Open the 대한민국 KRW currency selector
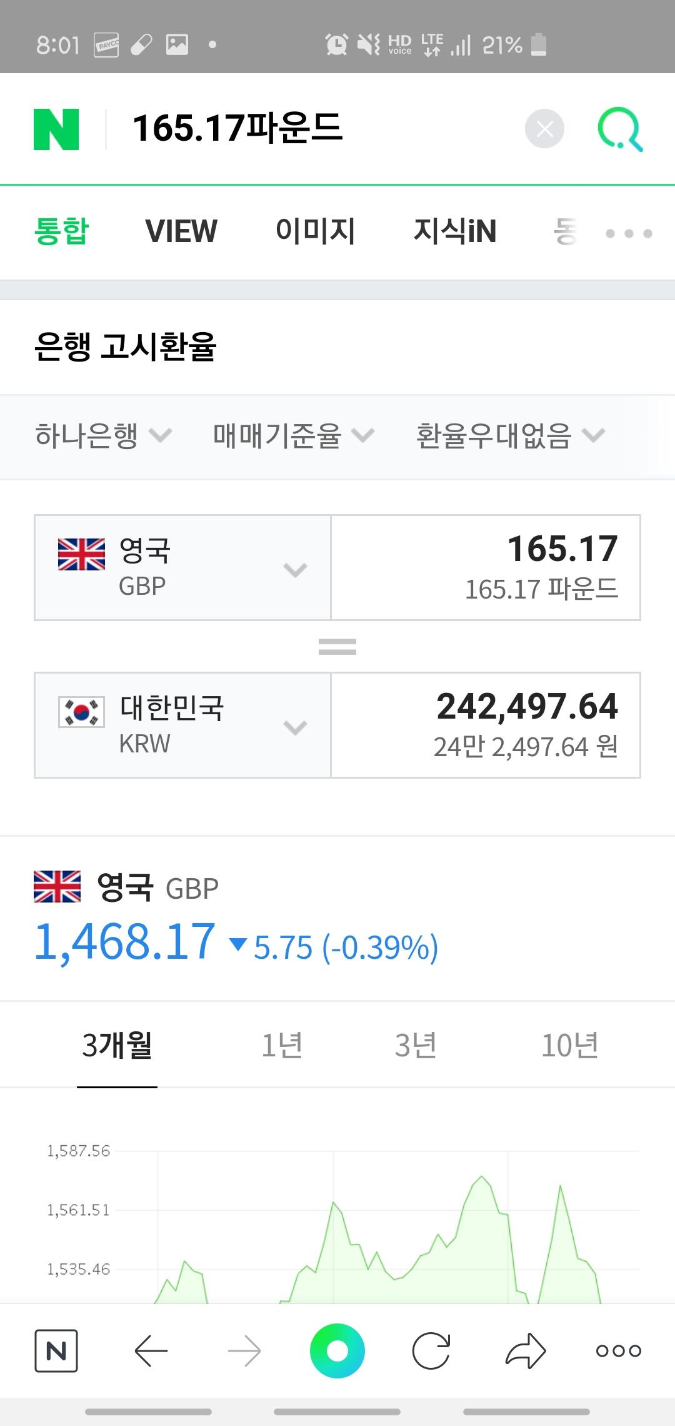Screen dimensions: 675x1426 click(182, 726)
